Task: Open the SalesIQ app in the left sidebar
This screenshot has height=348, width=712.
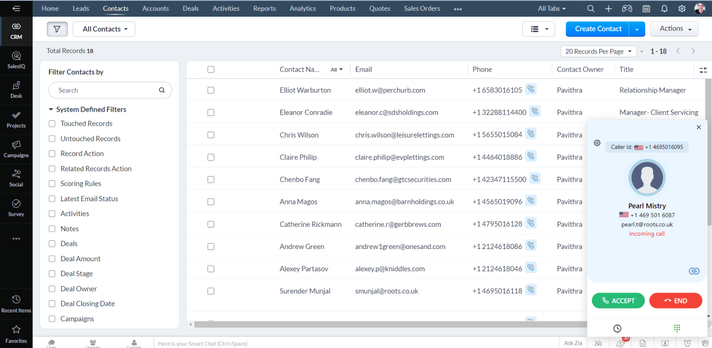Action: coord(16,60)
